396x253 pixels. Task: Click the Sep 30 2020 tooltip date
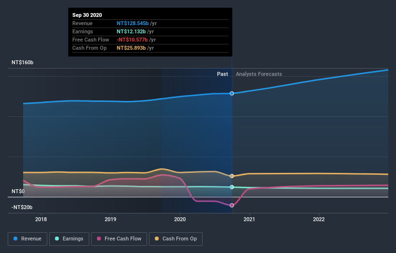[87, 15]
